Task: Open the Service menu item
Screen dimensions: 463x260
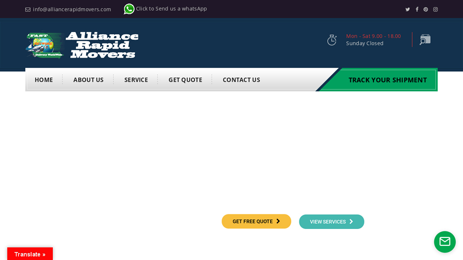Action: pyautogui.click(x=136, y=80)
